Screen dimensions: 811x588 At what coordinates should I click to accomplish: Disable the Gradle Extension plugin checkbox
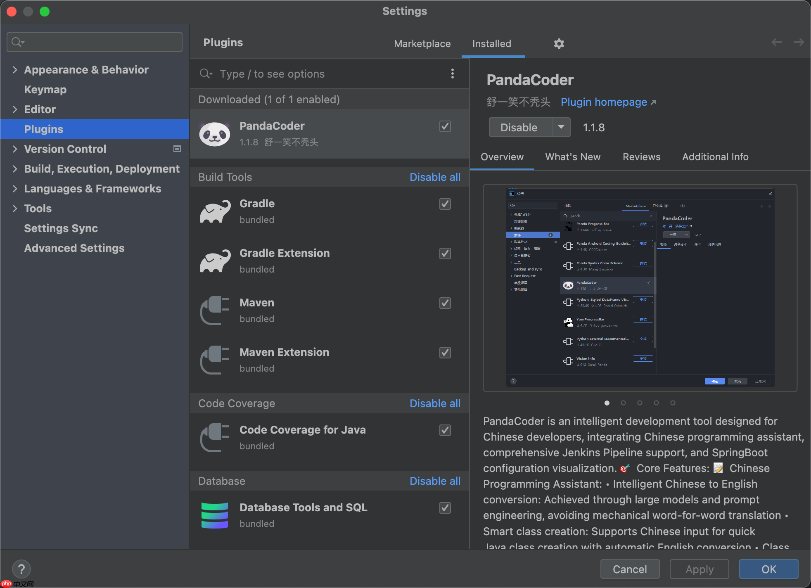click(x=445, y=254)
